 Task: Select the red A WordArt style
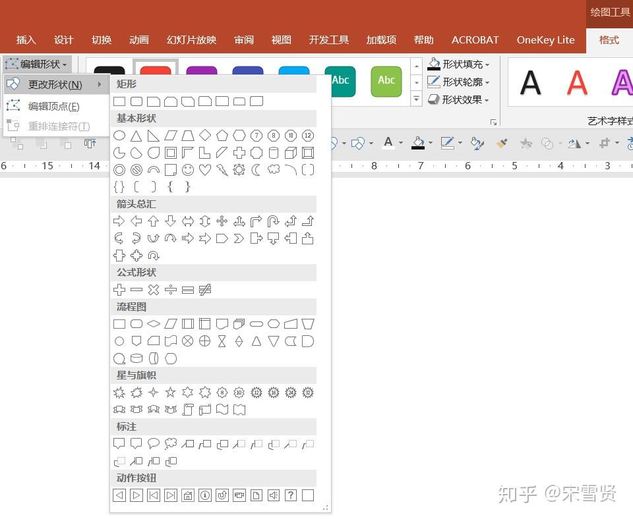[x=578, y=83]
